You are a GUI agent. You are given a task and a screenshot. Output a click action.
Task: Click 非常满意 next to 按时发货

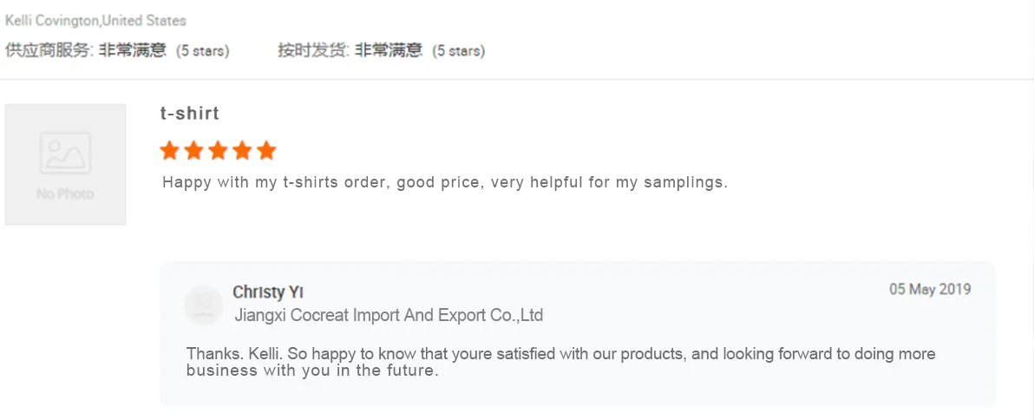[388, 50]
